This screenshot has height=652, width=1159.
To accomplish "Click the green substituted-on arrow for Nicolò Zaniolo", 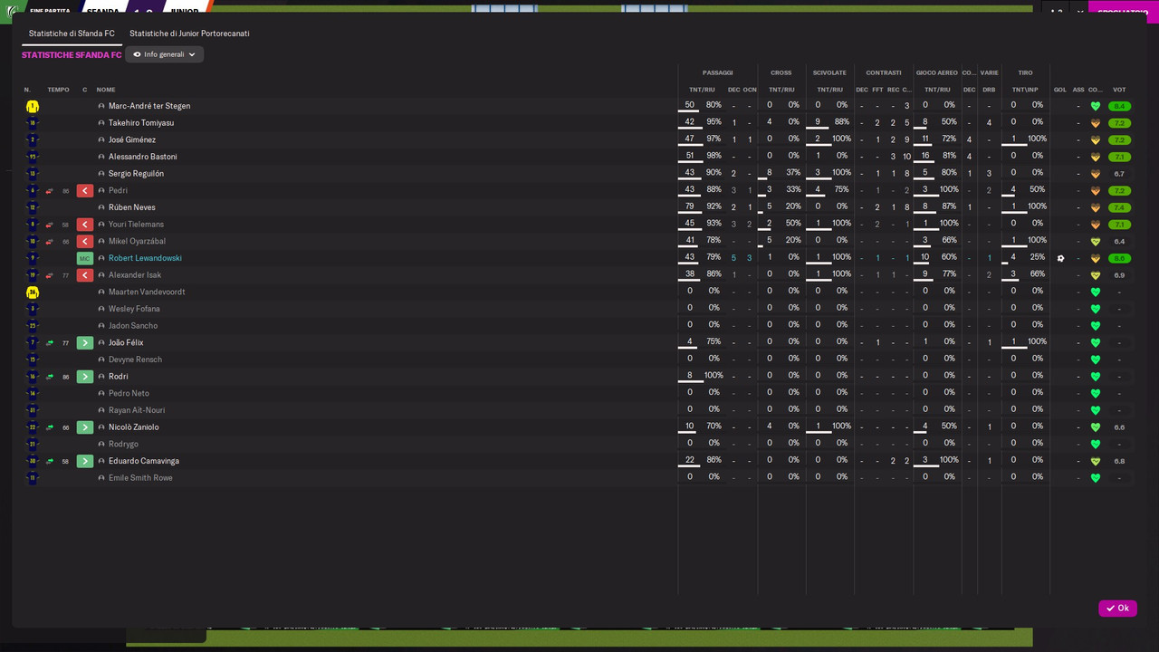I will click(85, 427).
